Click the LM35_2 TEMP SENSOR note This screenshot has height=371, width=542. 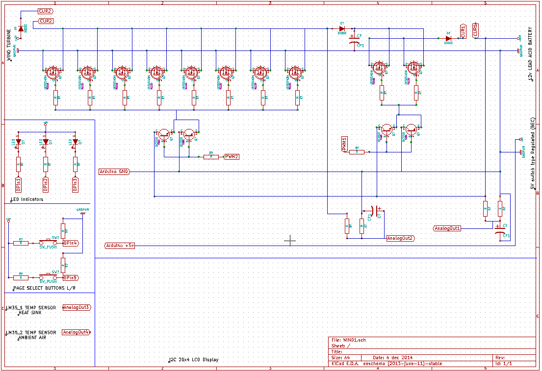point(31,332)
